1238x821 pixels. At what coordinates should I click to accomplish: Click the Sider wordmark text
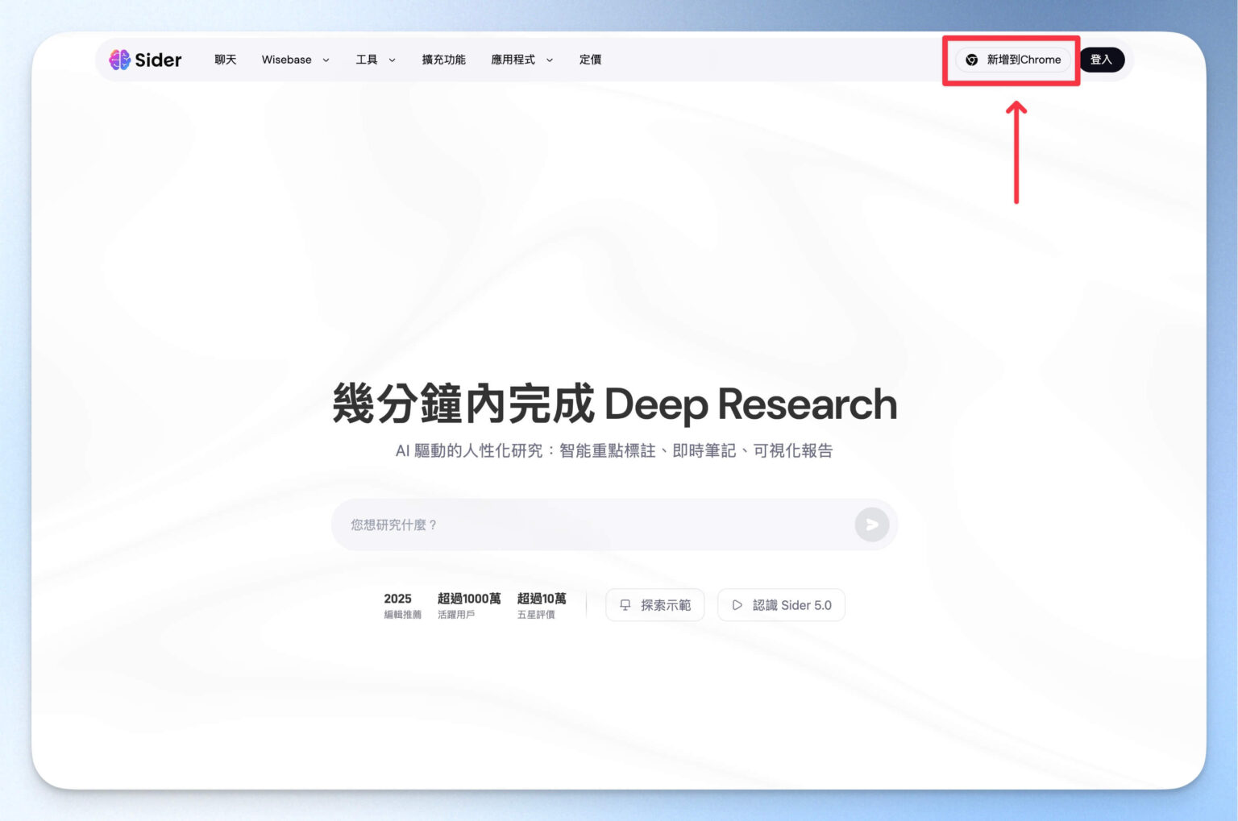pyautogui.click(x=158, y=59)
